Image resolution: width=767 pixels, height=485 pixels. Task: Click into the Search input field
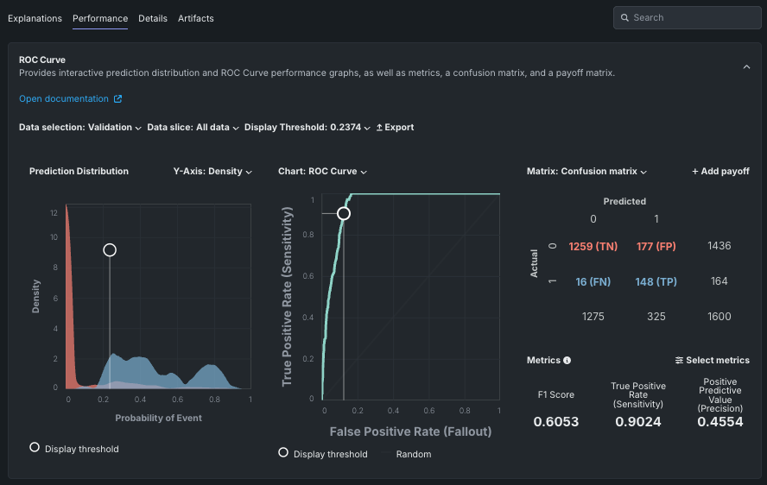pyautogui.click(x=691, y=17)
